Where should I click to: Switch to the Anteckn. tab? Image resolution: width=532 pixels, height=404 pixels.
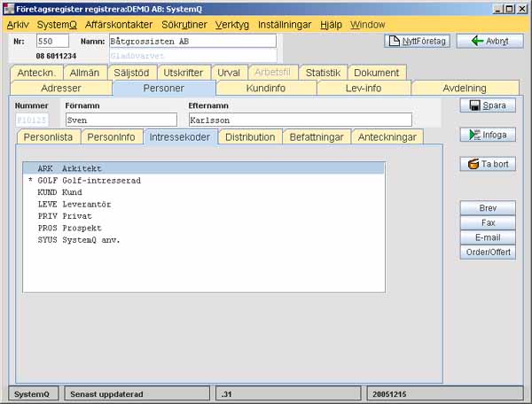[x=36, y=73]
